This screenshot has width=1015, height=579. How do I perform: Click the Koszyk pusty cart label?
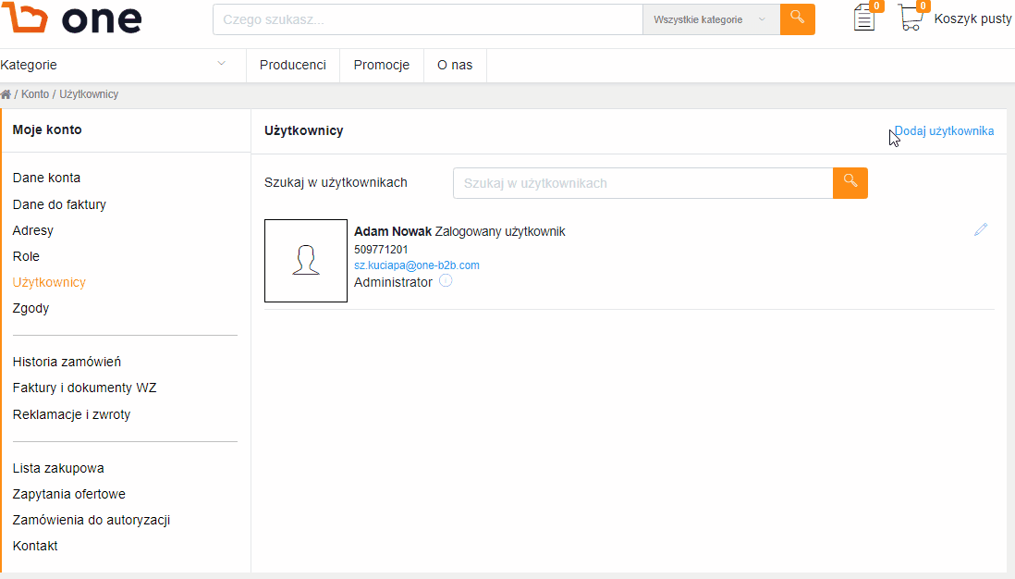coord(972,18)
